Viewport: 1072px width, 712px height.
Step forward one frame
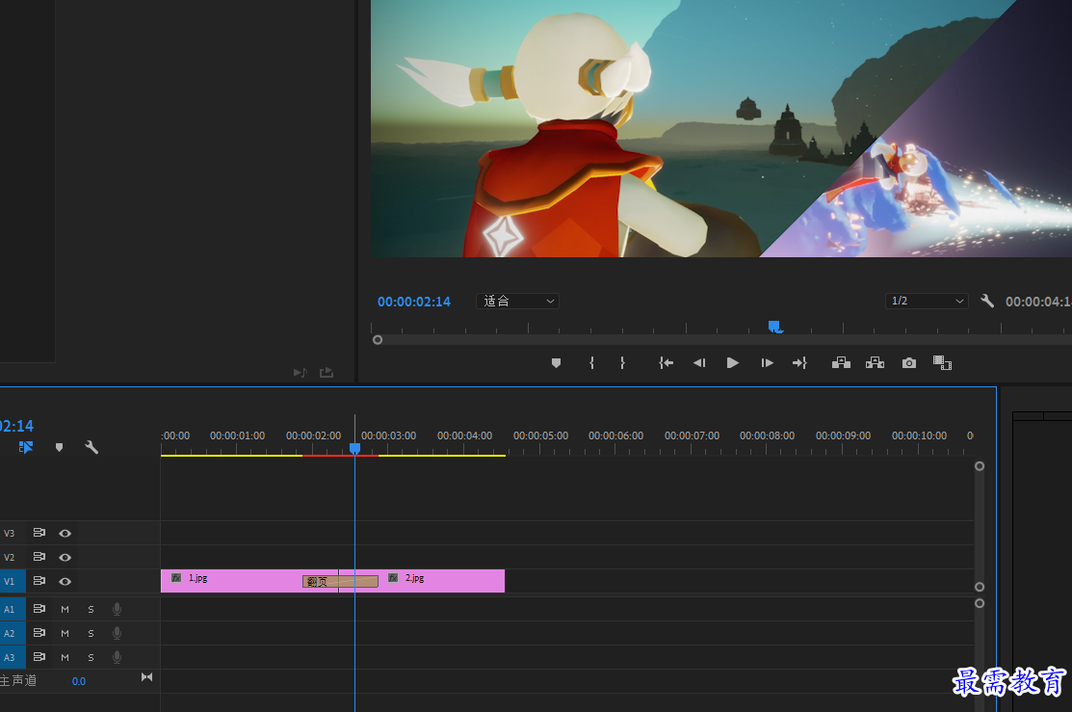767,363
